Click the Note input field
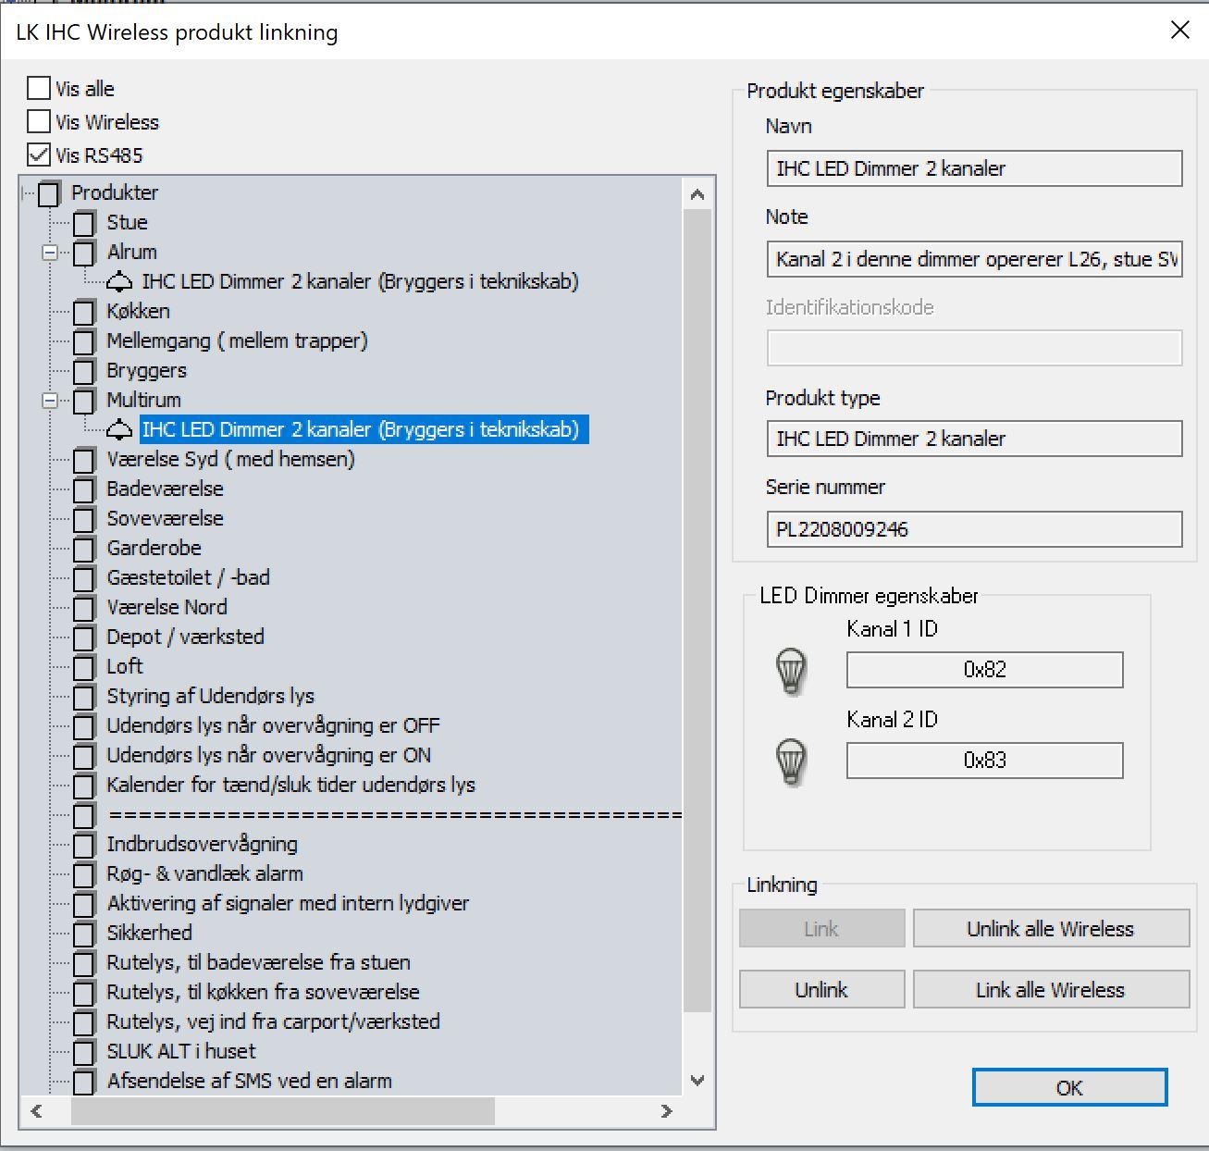This screenshot has height=1151, width=1209. point(974,259)
